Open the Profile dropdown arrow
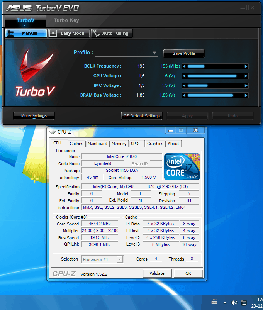The height and width of the screenshot is (310, 263). click(x=154, y=53)
